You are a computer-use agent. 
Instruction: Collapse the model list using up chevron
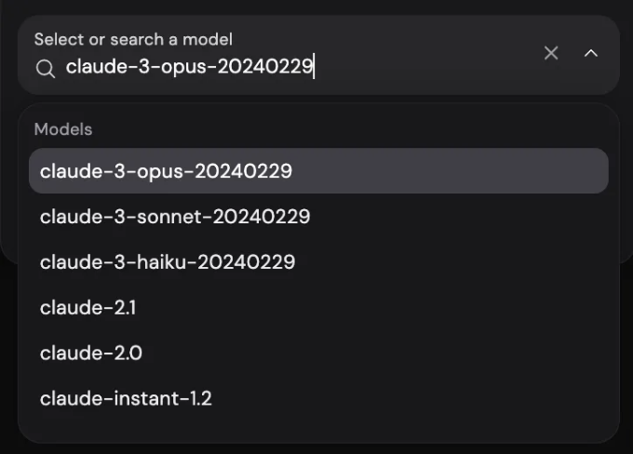pos(591,53)
